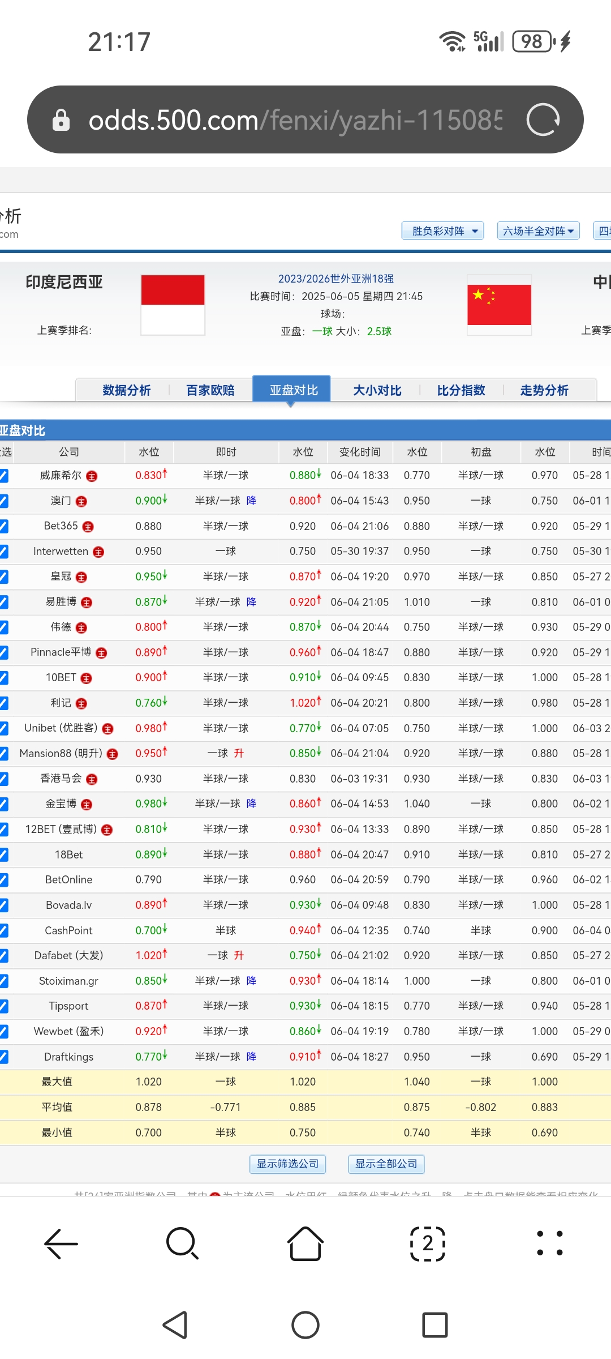
Task: Click the 一球 升 handicap for Mansion88
Action: pos(226,753)
